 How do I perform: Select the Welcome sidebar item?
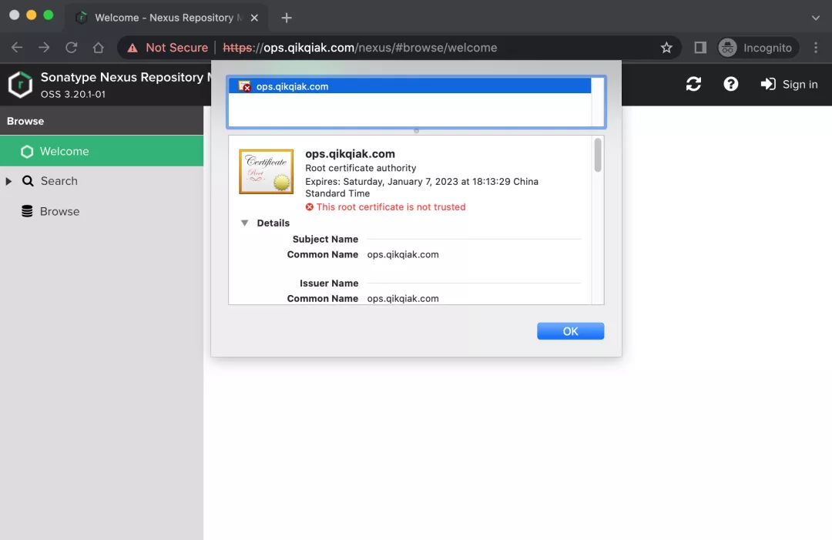(64, 151)
